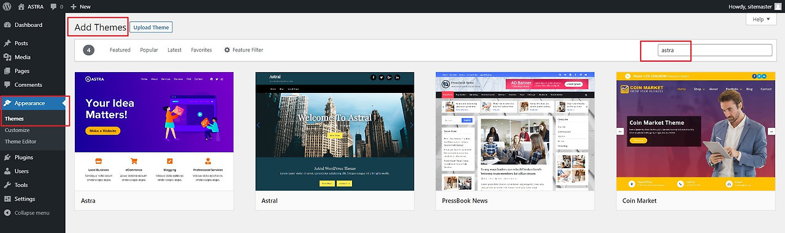785x233 pixels.
Task: Open the comments bubble in admin bar
Action: pyautogui.click(x=56, y=6)
